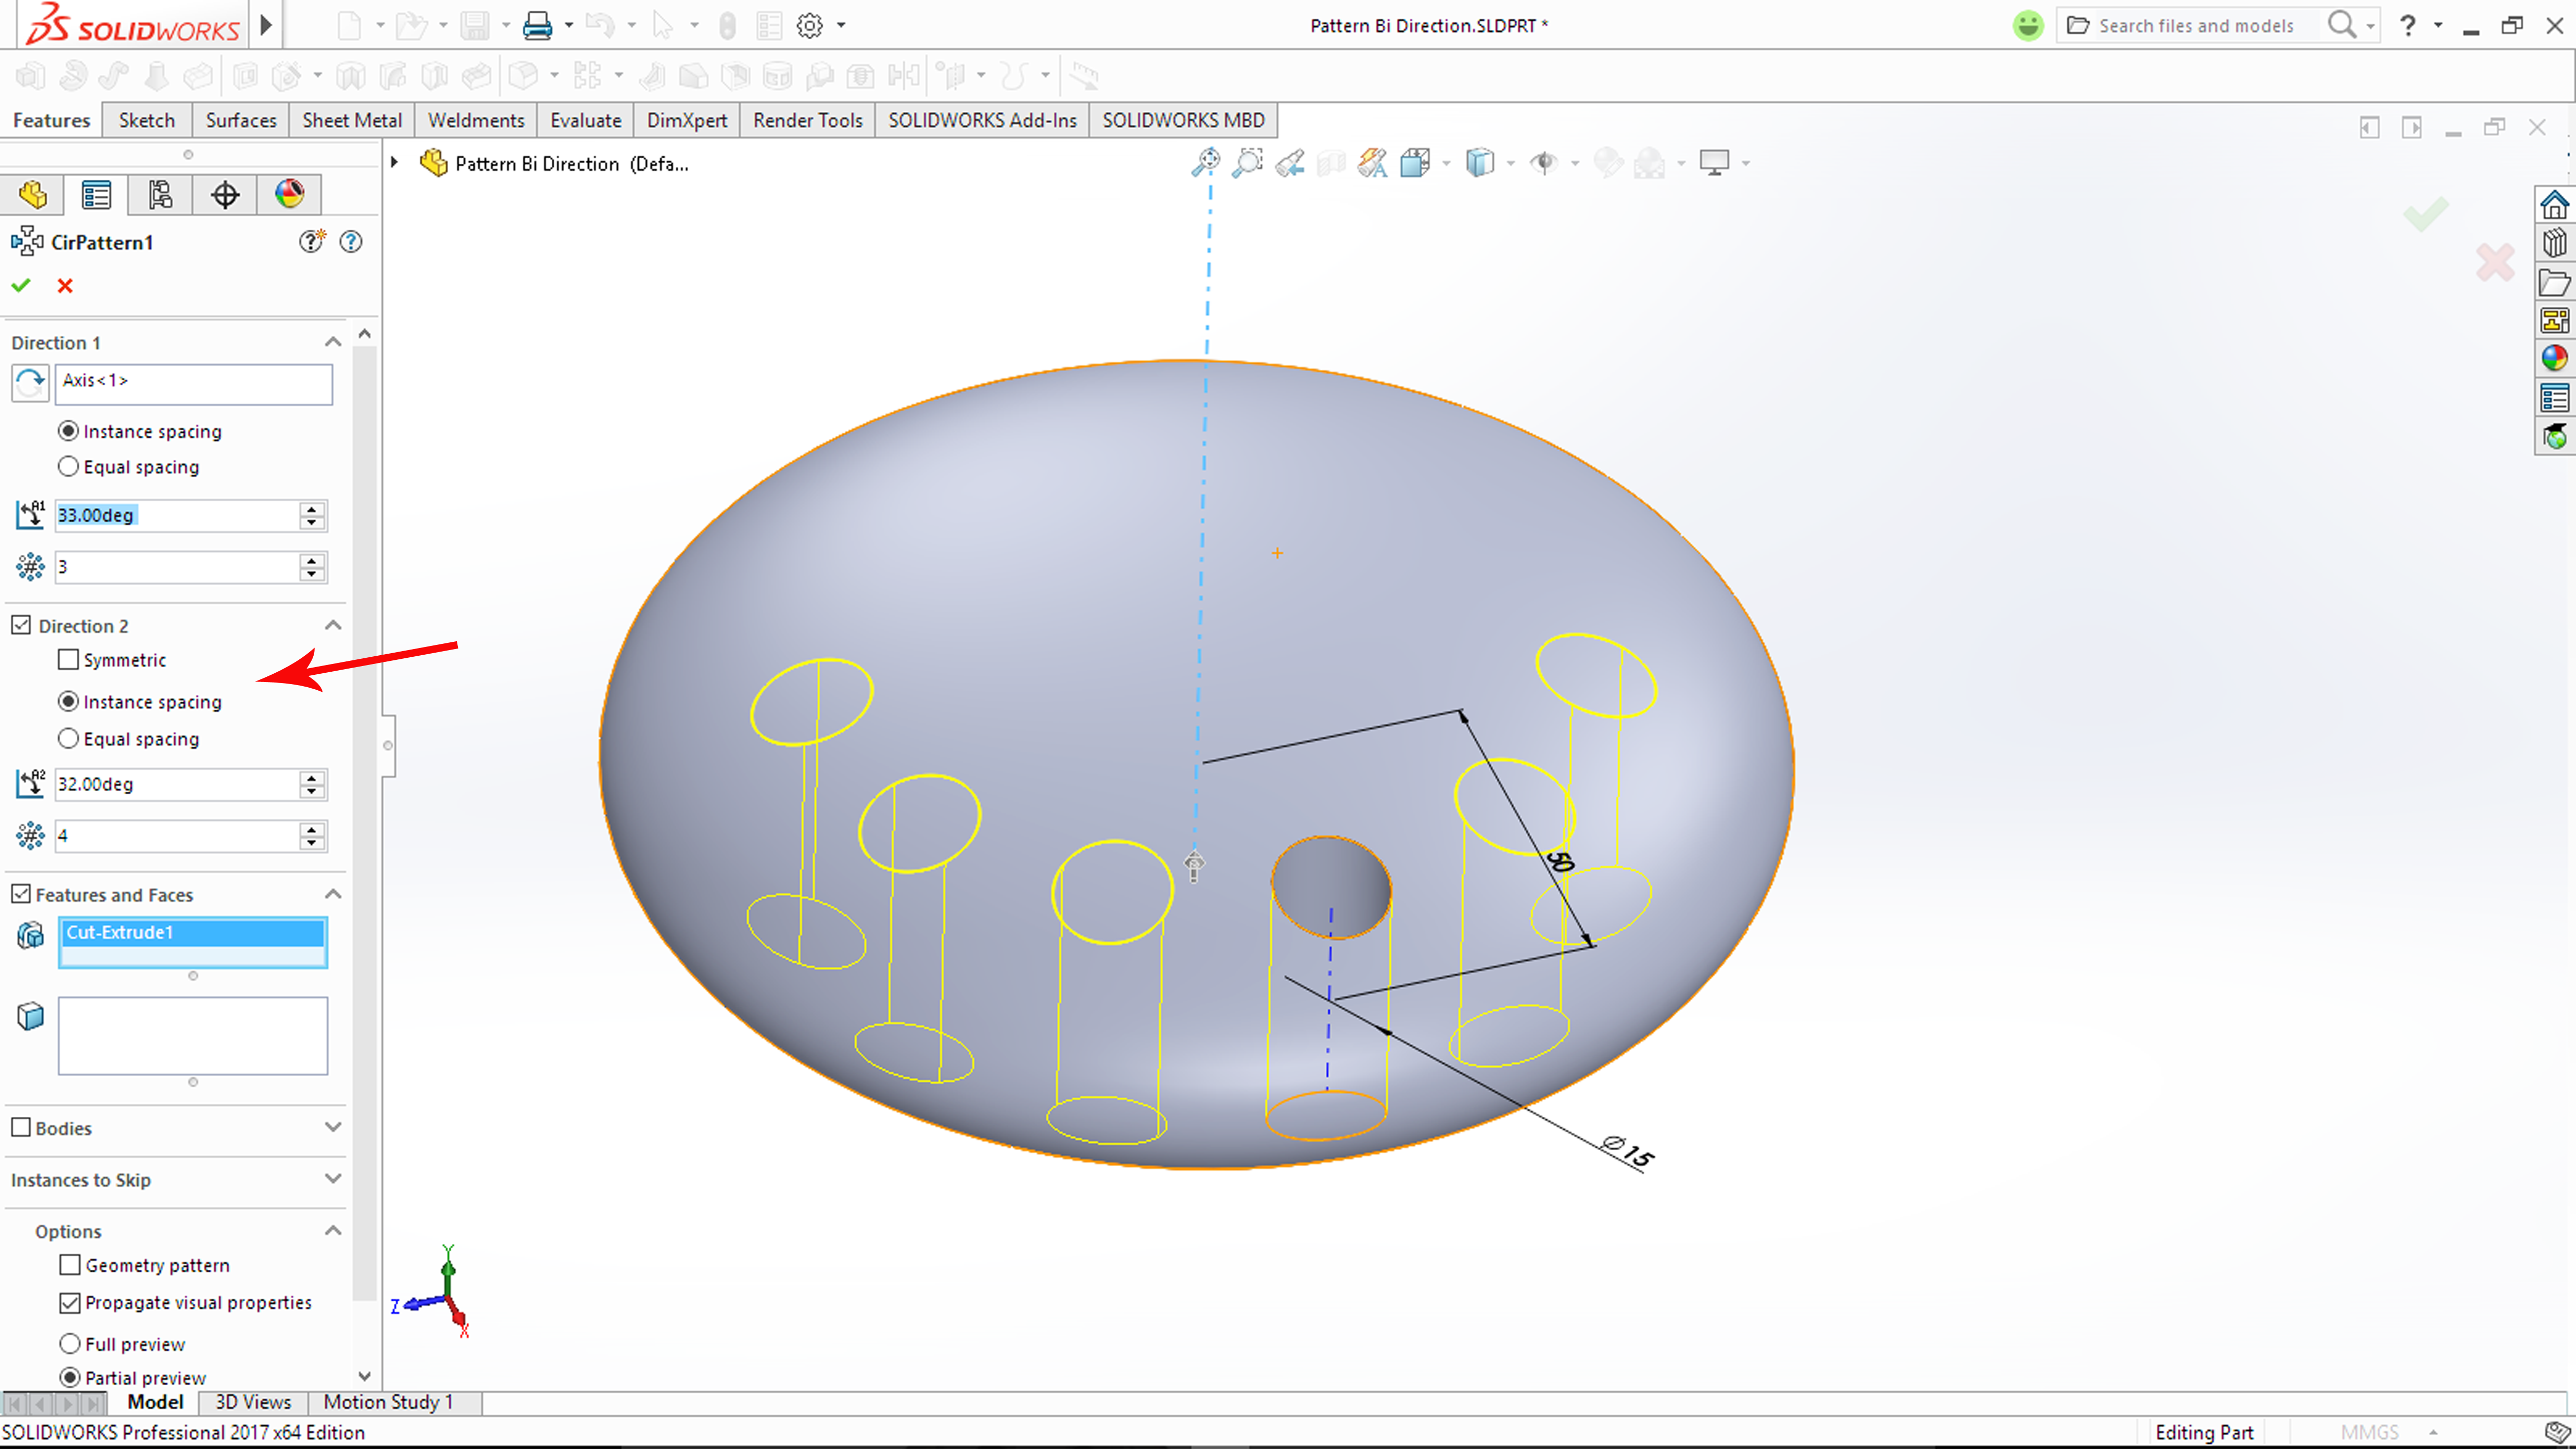Screen dimensions: 2576x1449
Task: Enable the Geometry pattern checkbox
Action: [x=70, y=1265]
